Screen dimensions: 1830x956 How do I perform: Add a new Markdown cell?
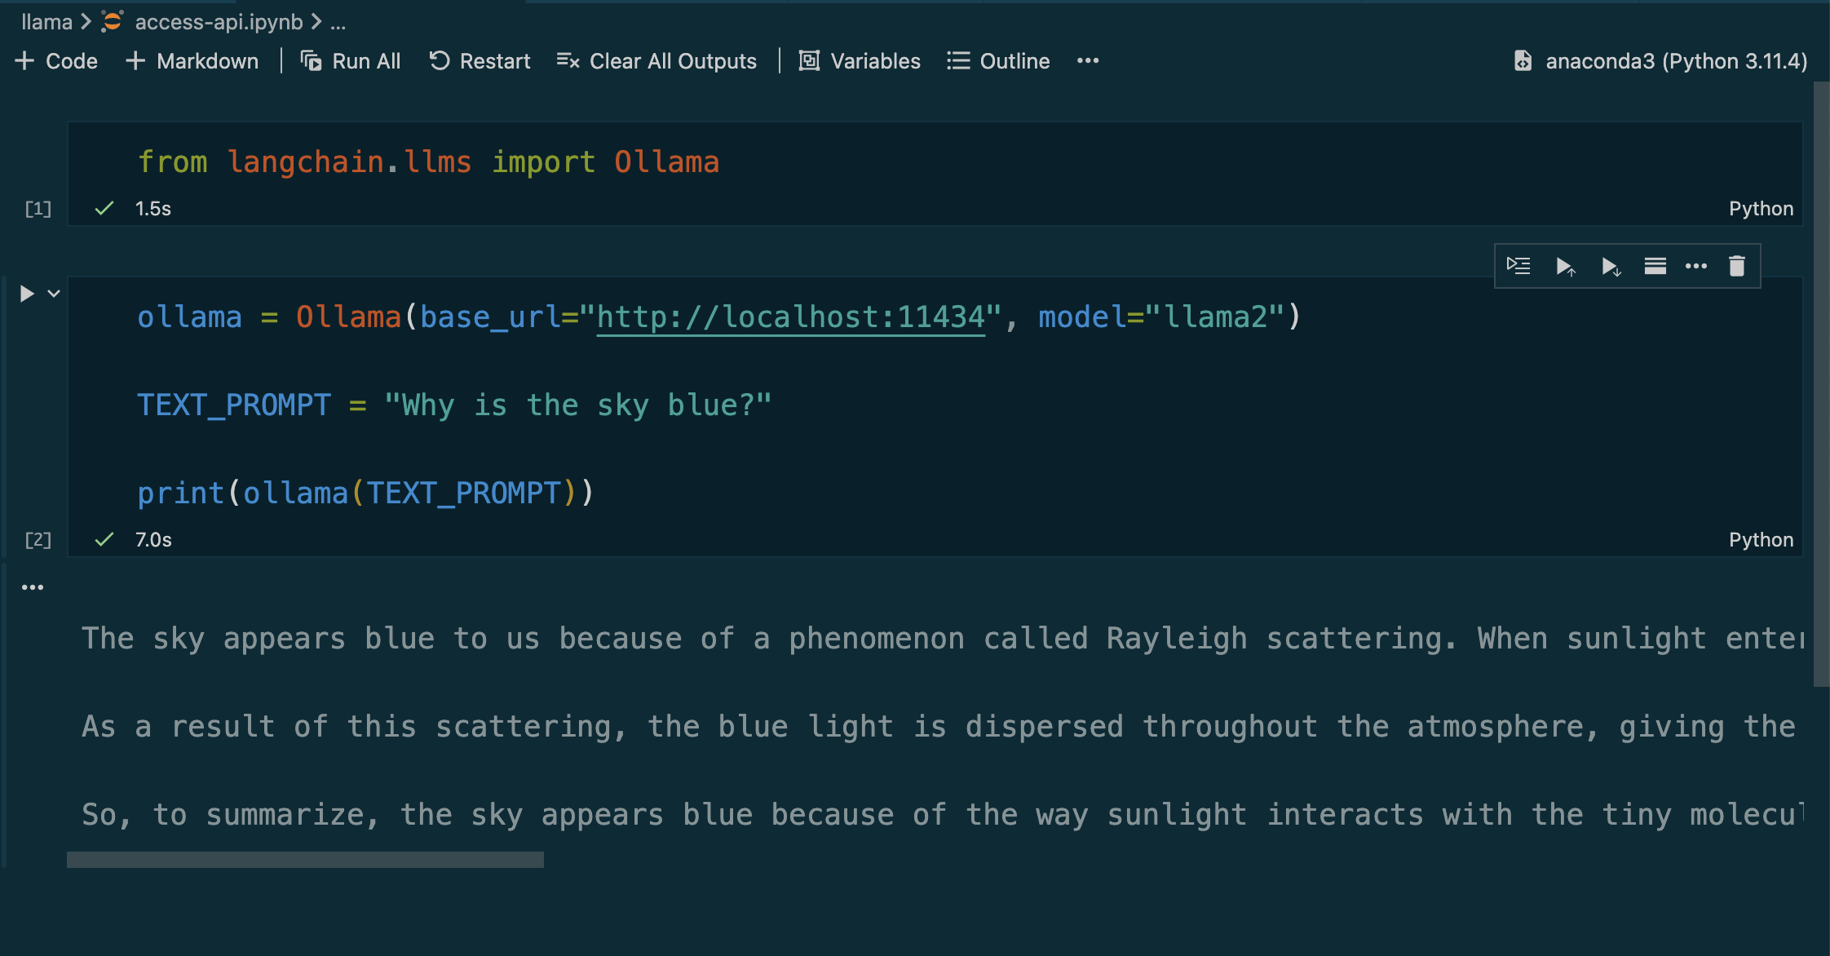[x=192, y=61]
